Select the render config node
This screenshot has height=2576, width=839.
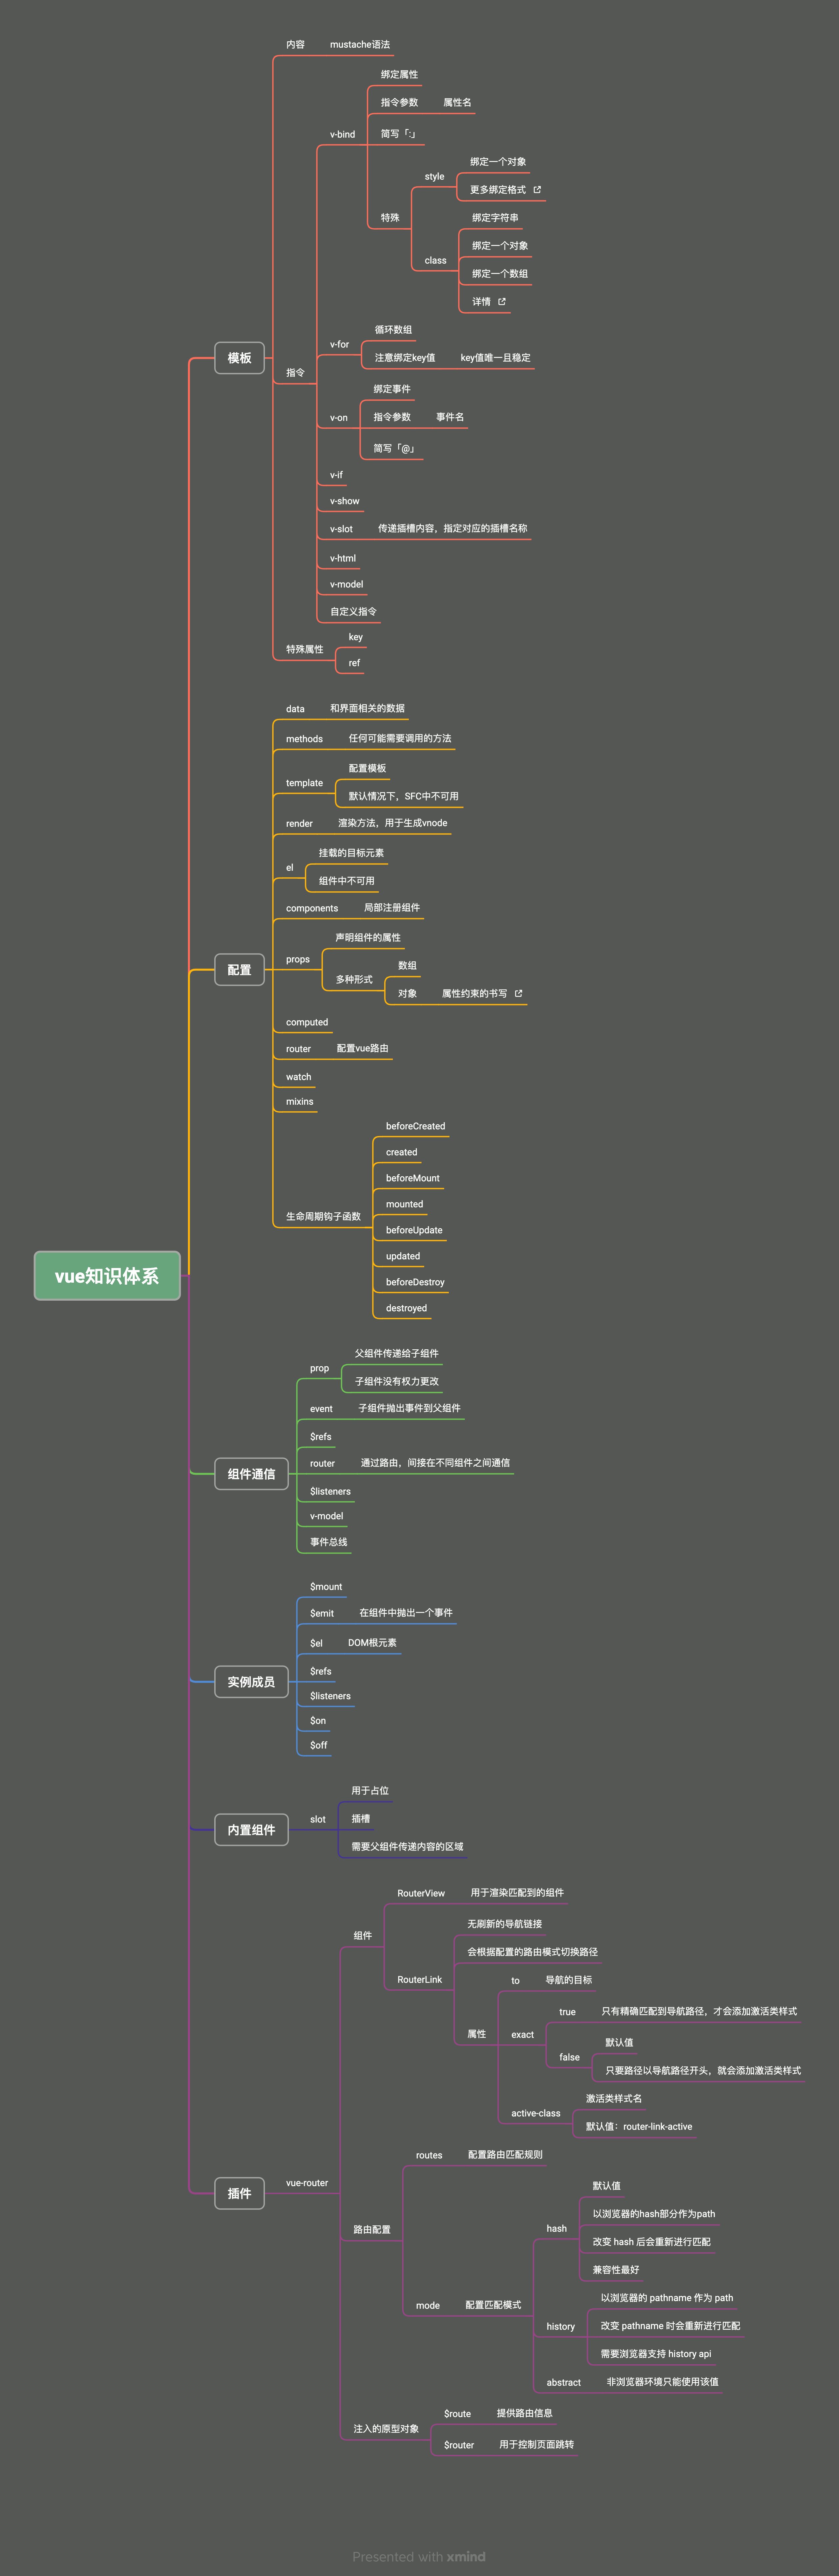(299, 824)
